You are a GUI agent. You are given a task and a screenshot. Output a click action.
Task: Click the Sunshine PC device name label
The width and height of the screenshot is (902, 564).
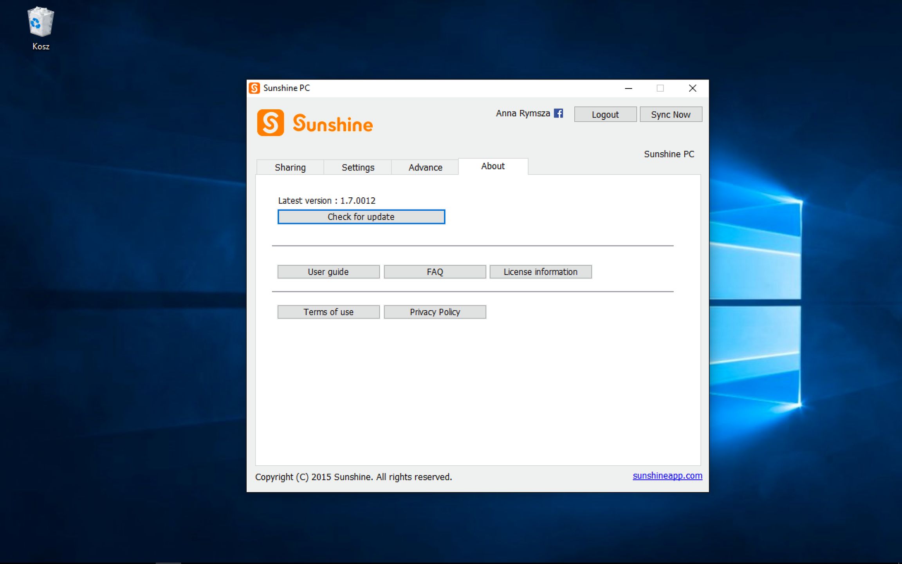pos(669,154)
